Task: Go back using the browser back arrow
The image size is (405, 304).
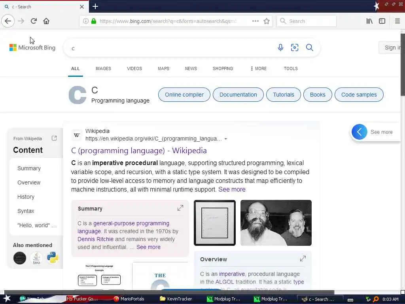Action: point(8,21)
